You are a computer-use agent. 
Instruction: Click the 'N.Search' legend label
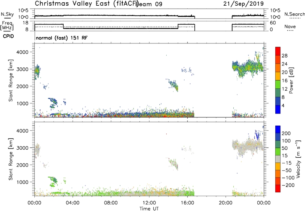[294, 14]
